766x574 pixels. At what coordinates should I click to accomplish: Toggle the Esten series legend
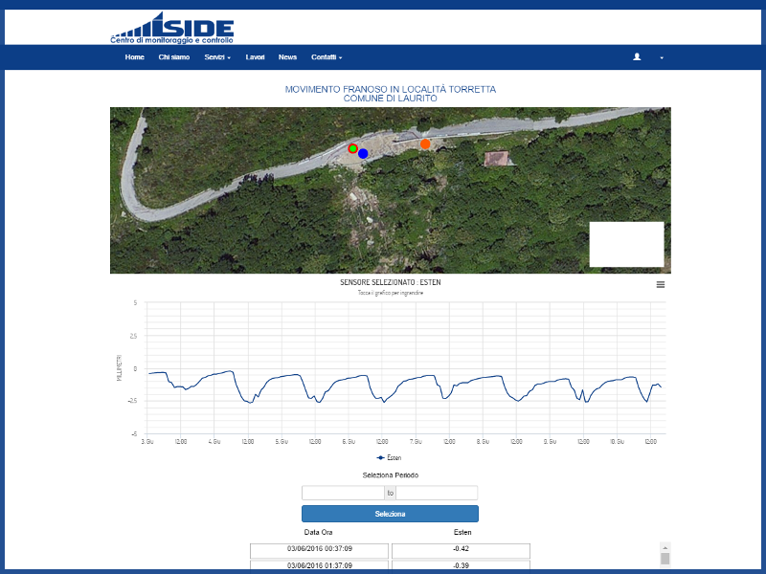tap(389, 458)
